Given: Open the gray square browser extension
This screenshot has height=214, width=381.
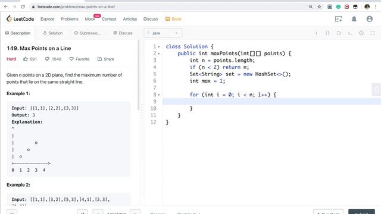Looking at the screenshot, I should tap(330, 7).
